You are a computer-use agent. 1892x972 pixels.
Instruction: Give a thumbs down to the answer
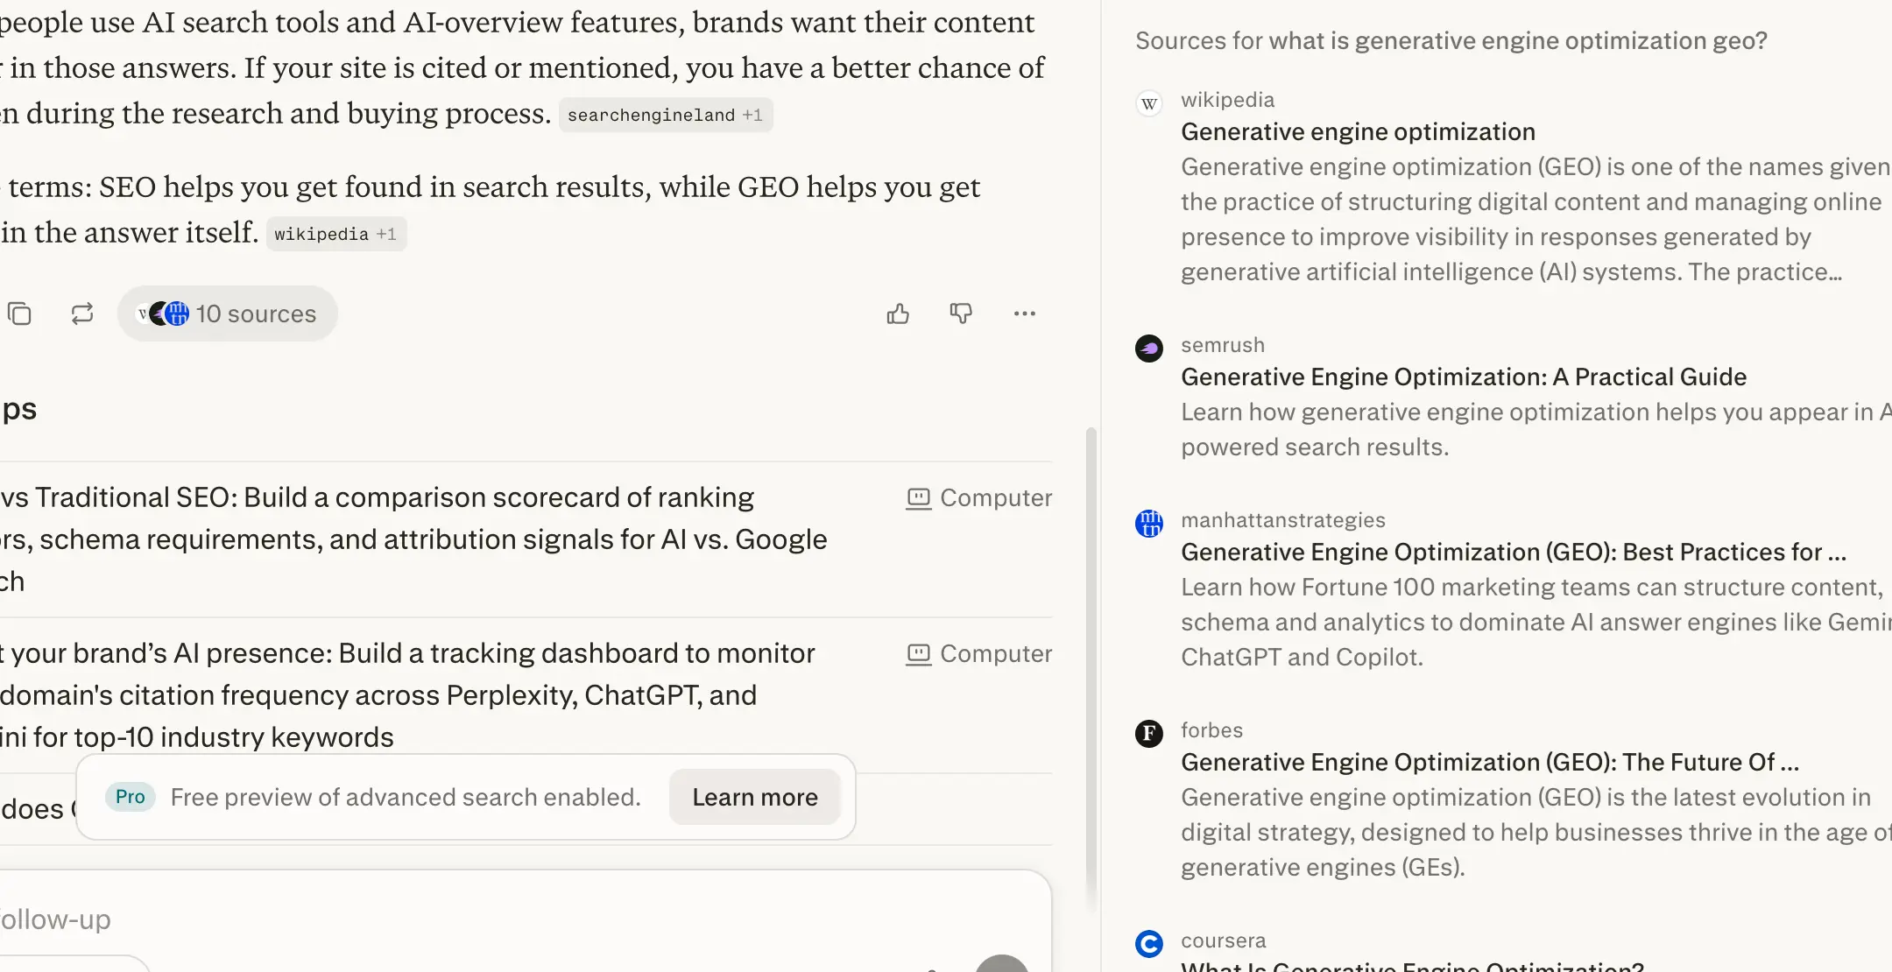tap(961, 313)
